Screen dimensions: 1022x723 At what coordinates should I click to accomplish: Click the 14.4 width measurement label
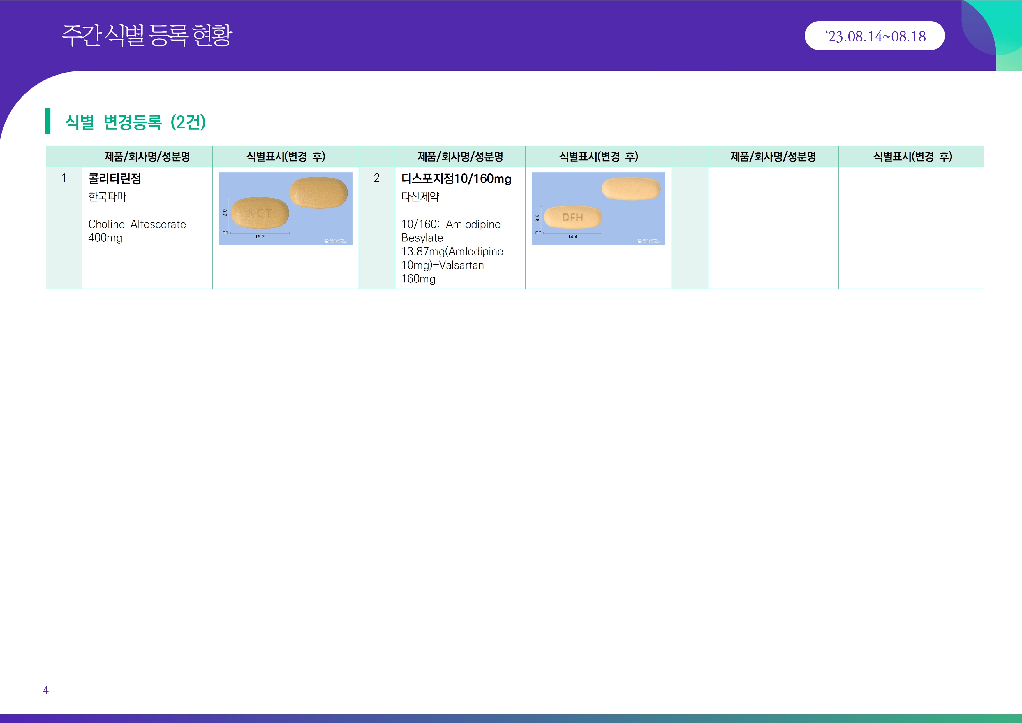pos(572,237)
